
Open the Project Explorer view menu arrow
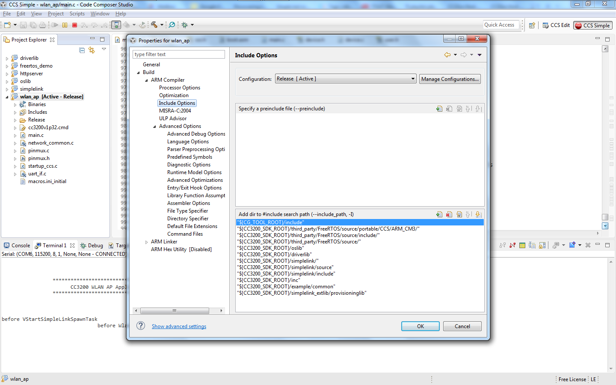pyautogui.click(x=104, y=49)
